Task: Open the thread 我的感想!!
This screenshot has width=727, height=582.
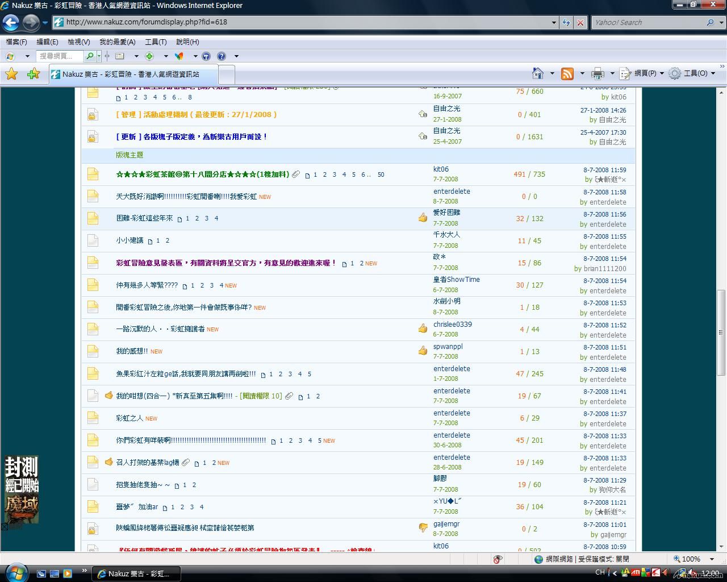Action: 132,351
